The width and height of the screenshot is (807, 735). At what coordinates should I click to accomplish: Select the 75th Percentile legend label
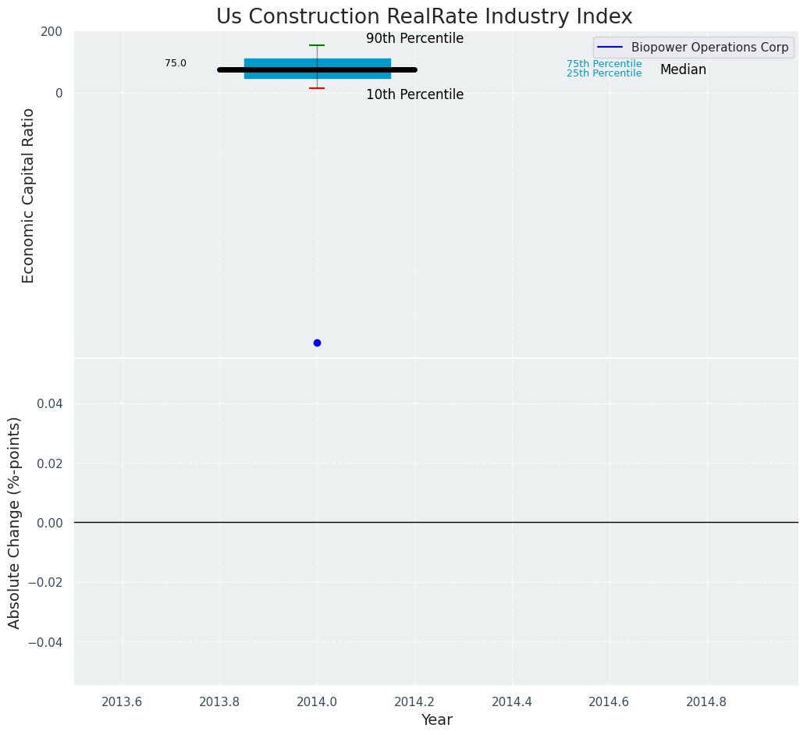click(x=604, y=64)
